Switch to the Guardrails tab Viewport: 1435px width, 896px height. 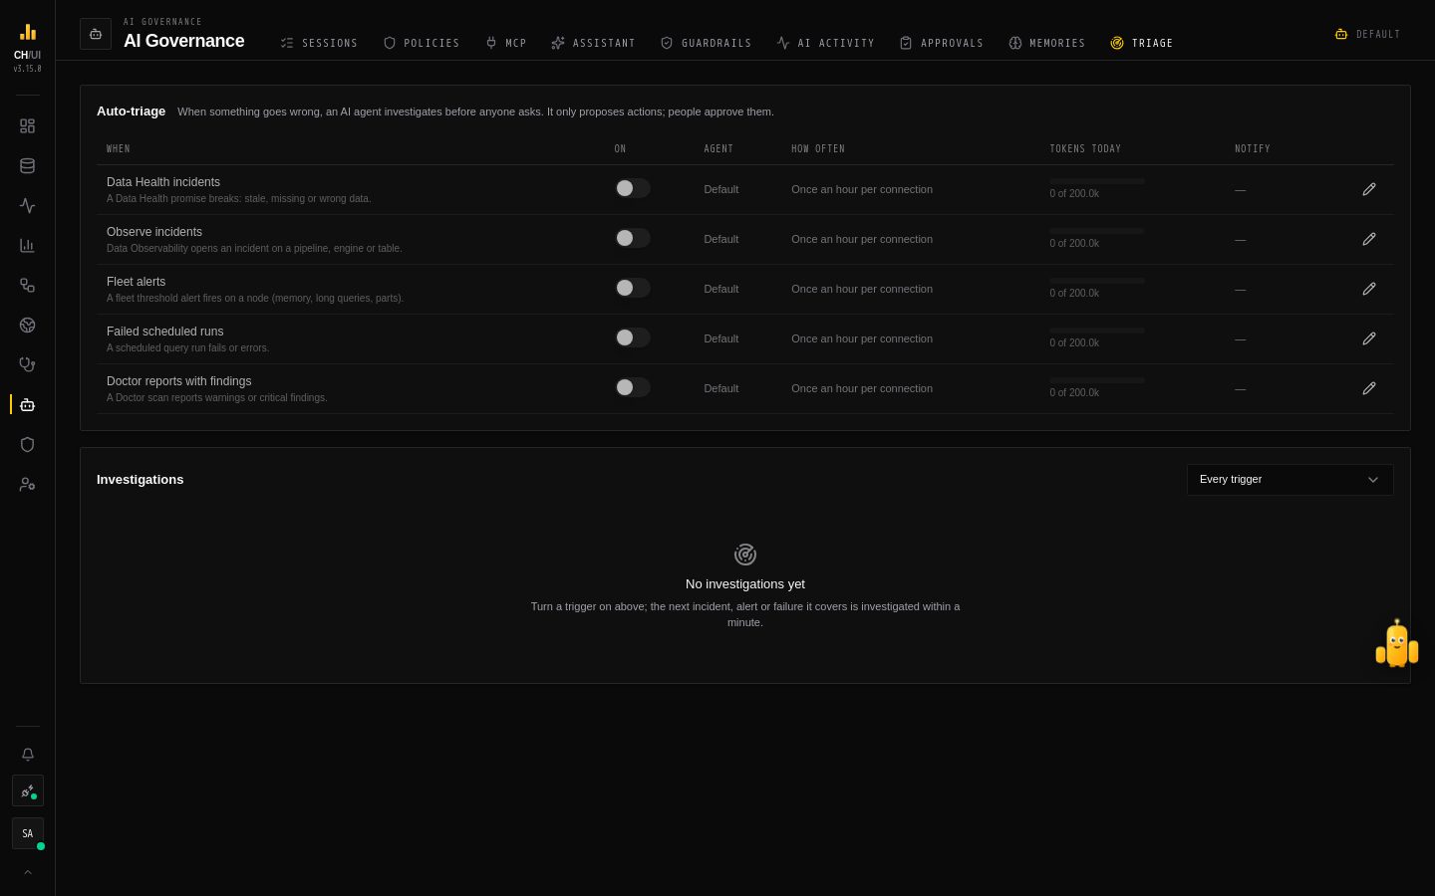(x=706, y=43)
